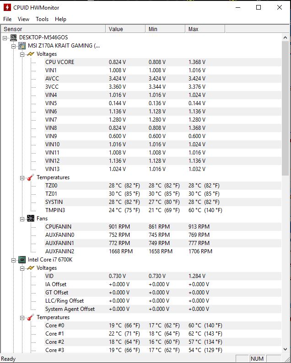
Task: Select the SYSTIN temperature row
Action: pos(163,202)
